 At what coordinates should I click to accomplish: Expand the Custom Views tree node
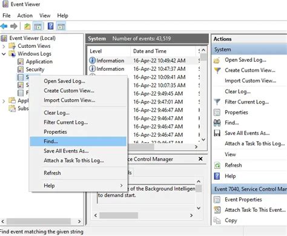tap(4, 46)
